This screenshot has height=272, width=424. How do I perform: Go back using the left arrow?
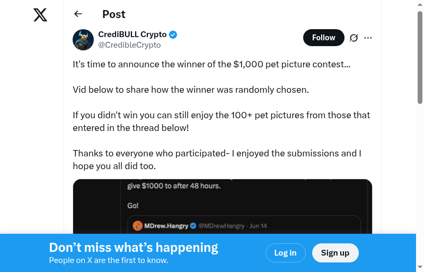point(78,14)
